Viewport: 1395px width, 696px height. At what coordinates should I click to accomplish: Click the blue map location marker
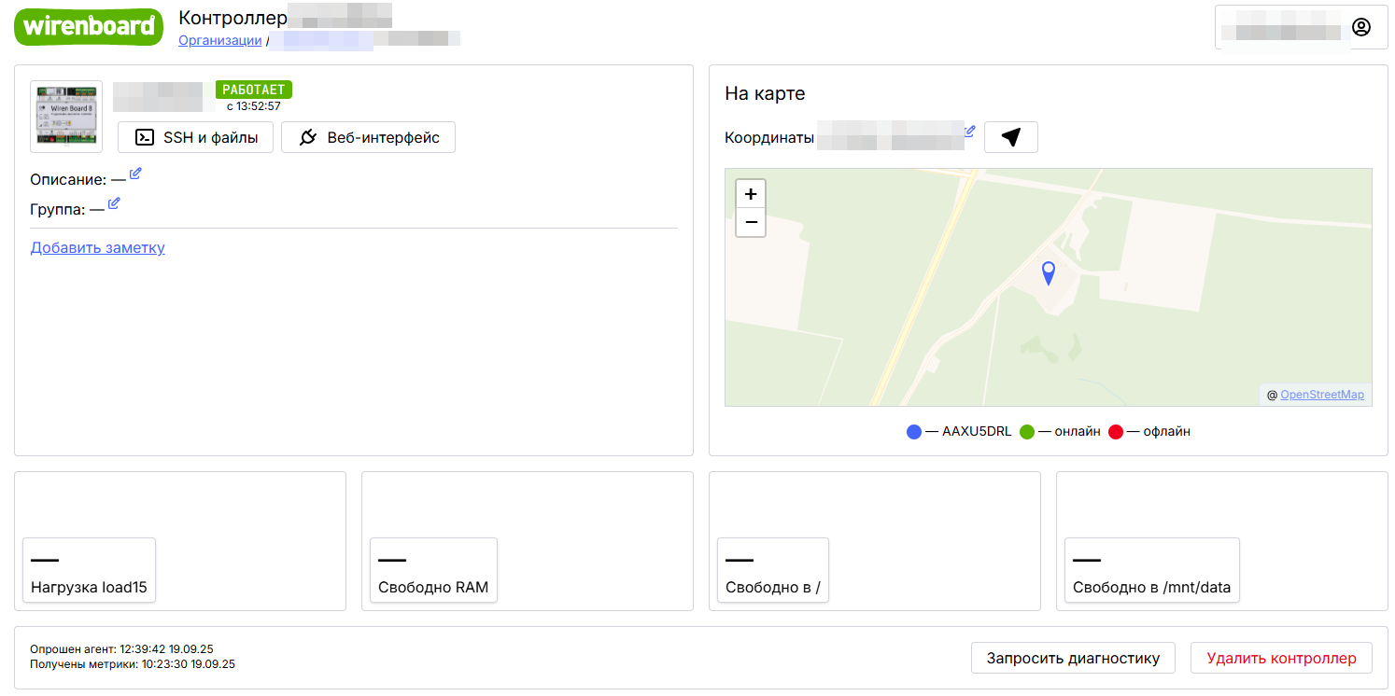click(1049, 271)
